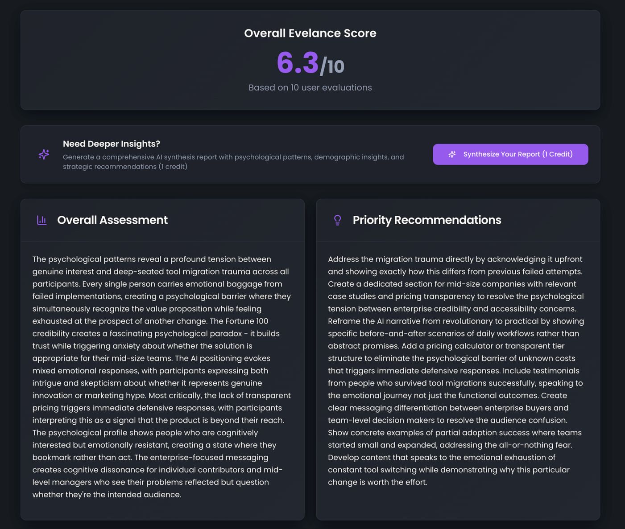Screen dimensions: 625x529
Task: Click the Based on 10 user evaluations text
Action: point(310,88)
